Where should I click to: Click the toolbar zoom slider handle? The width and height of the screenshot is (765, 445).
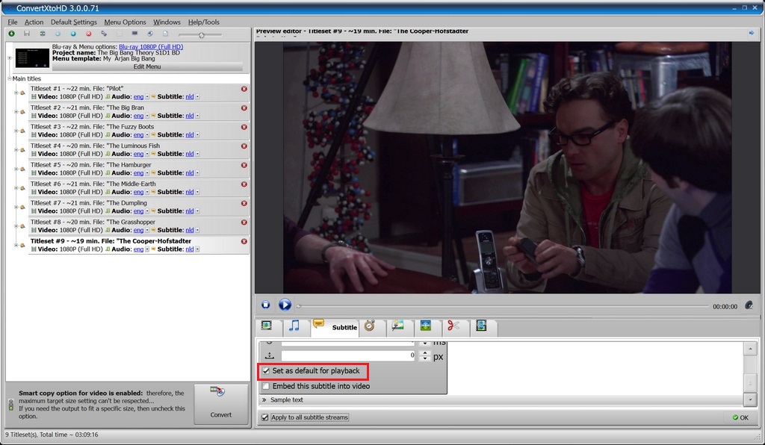coord(202,34)
